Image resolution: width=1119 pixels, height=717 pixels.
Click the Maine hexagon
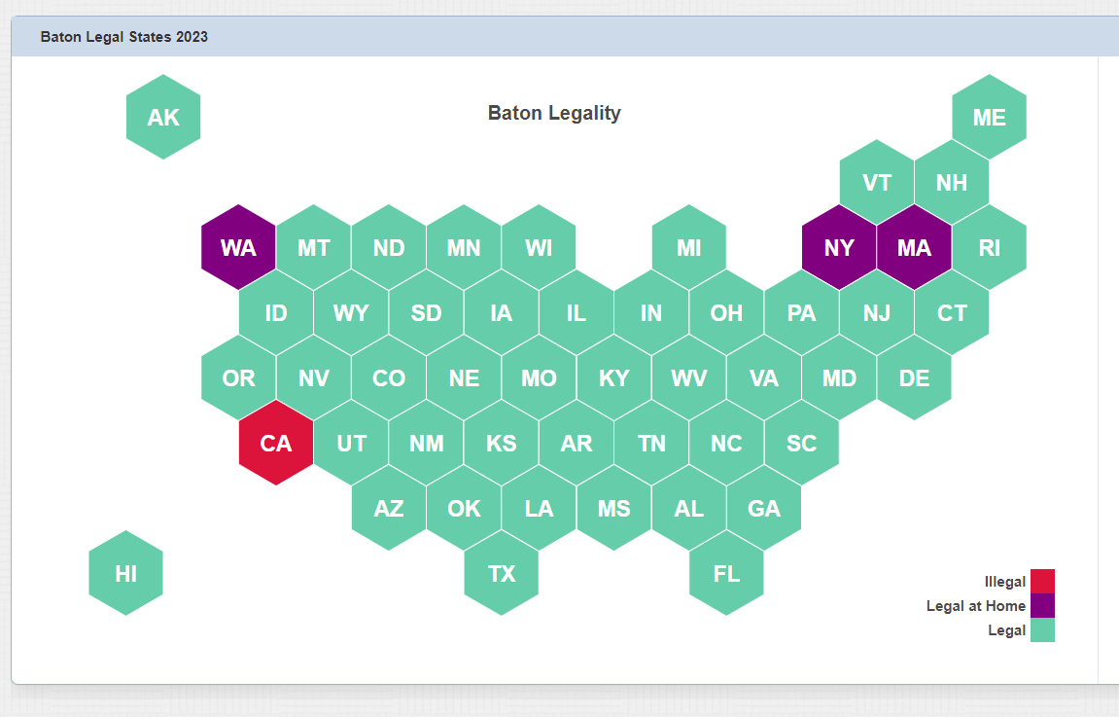point(989,117)
